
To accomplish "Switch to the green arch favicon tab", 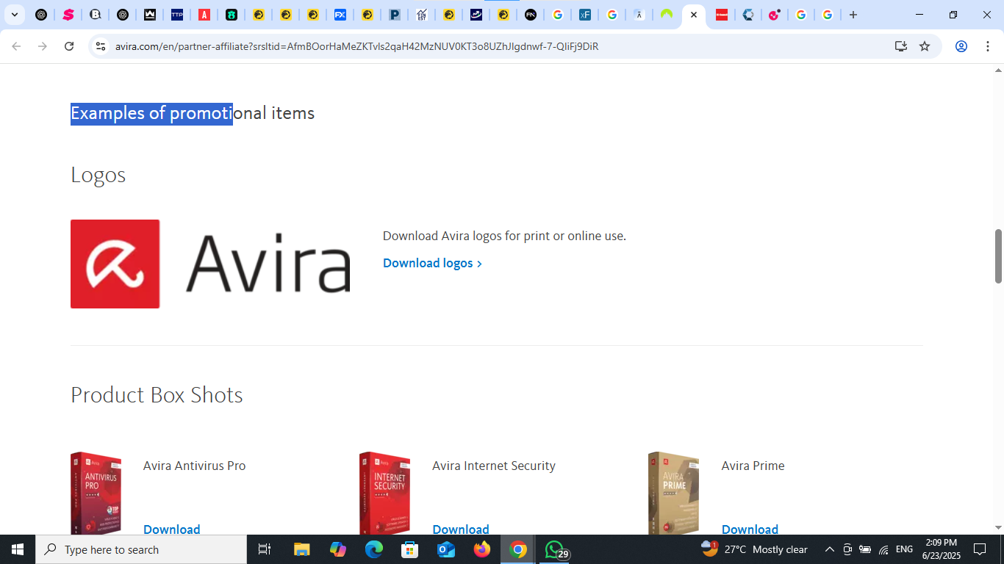I will coord(667,15).
